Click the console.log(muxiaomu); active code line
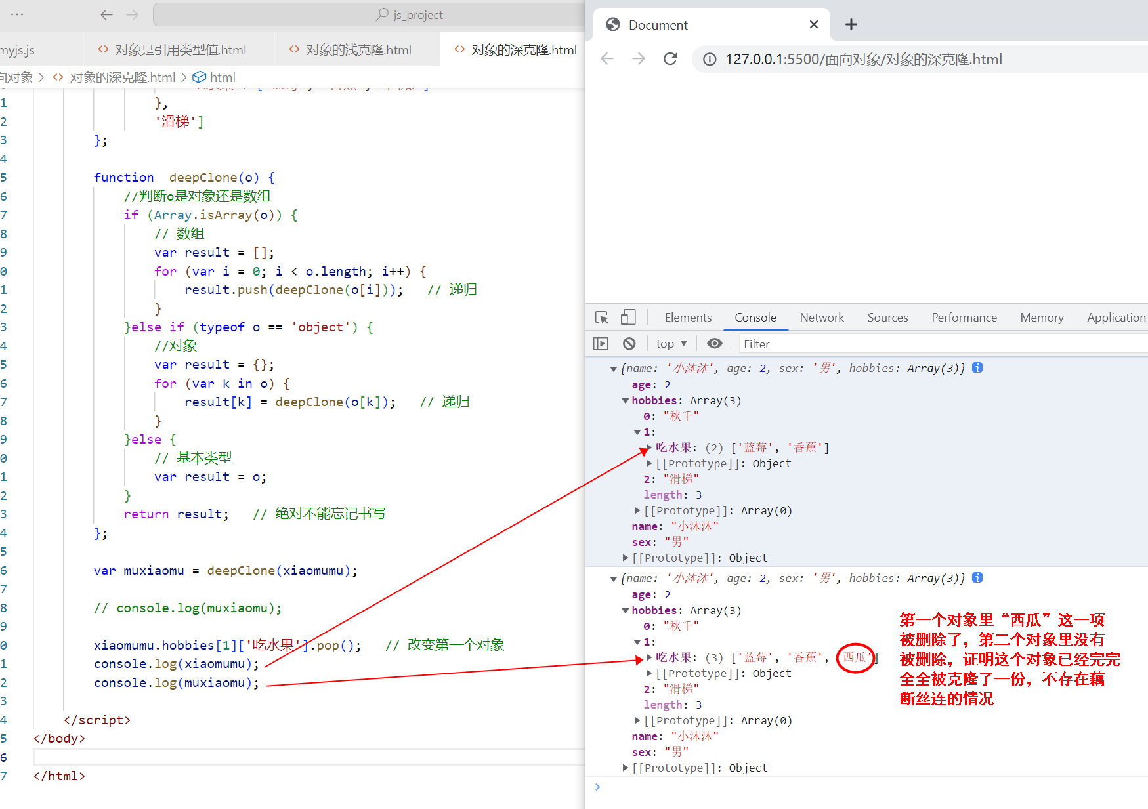 pyautogui.click(x=177, y=682)
